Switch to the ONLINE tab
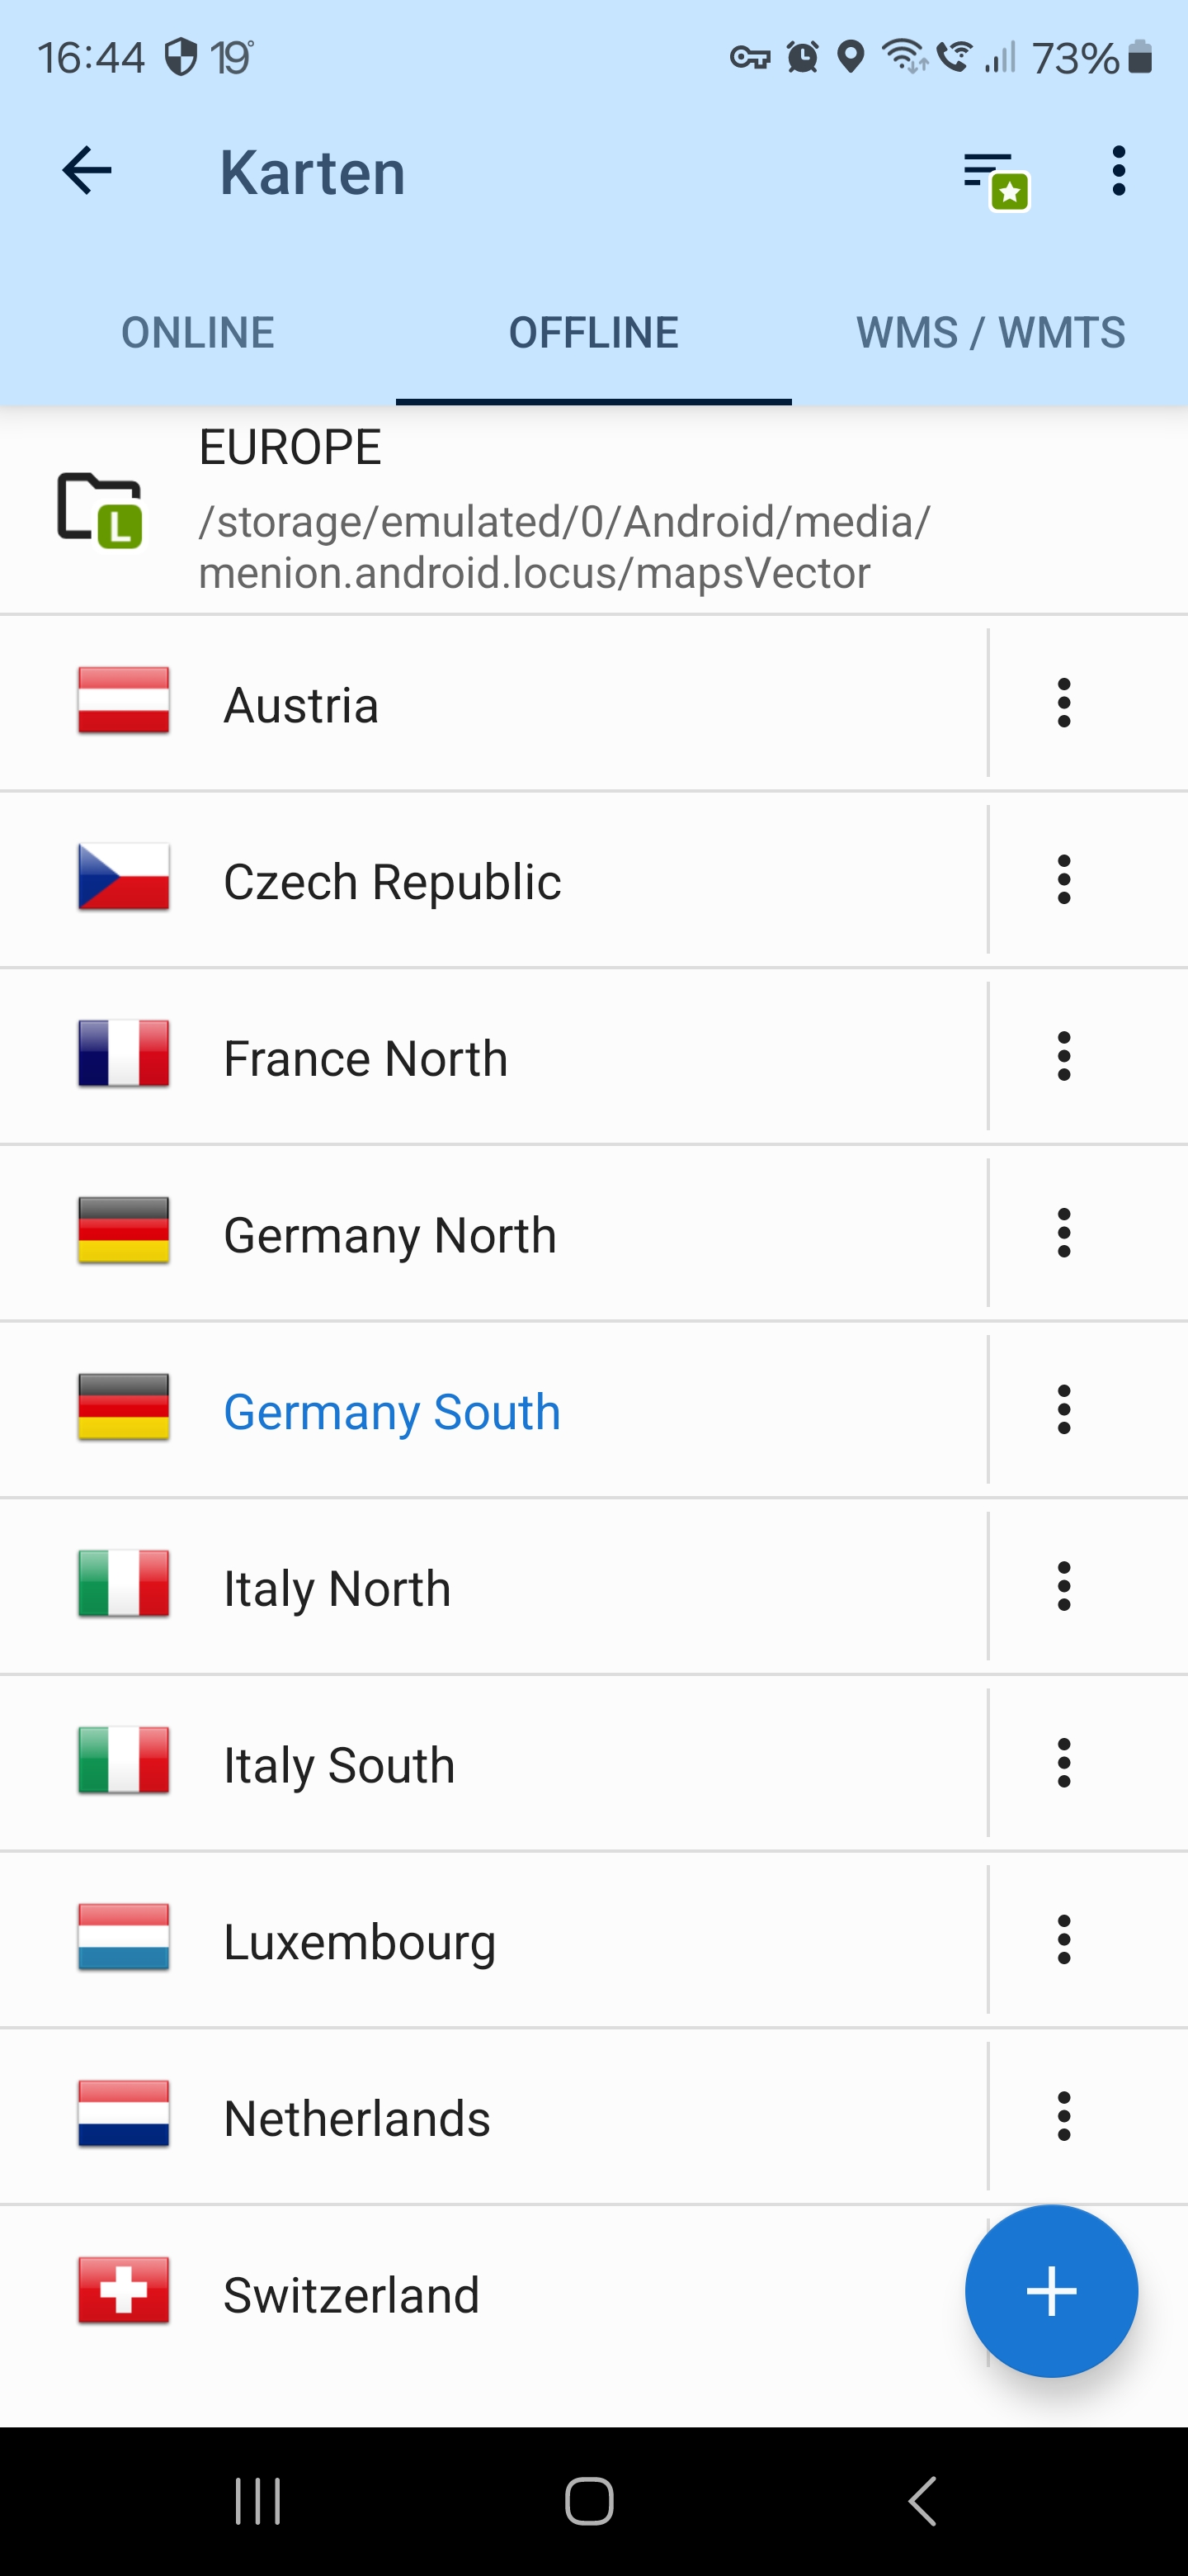1188x2576 pixels. pyautogui.click(x=198, y=333)
